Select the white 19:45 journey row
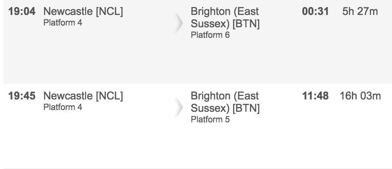 click(x=198, y=126)
